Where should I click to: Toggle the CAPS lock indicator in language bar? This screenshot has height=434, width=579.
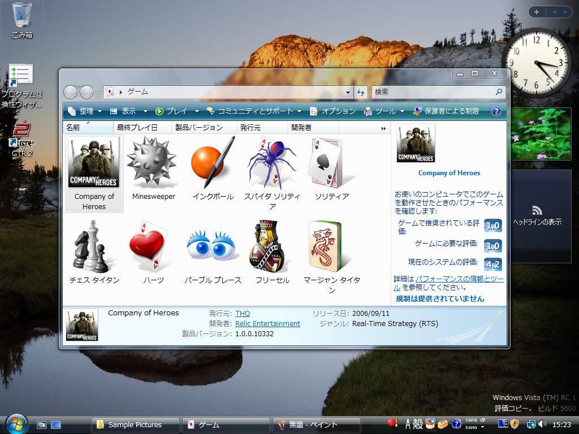[x=471, y=420]
